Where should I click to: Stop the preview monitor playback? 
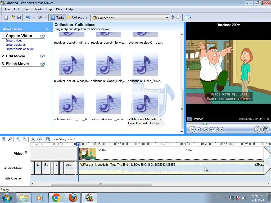point(199,129)
